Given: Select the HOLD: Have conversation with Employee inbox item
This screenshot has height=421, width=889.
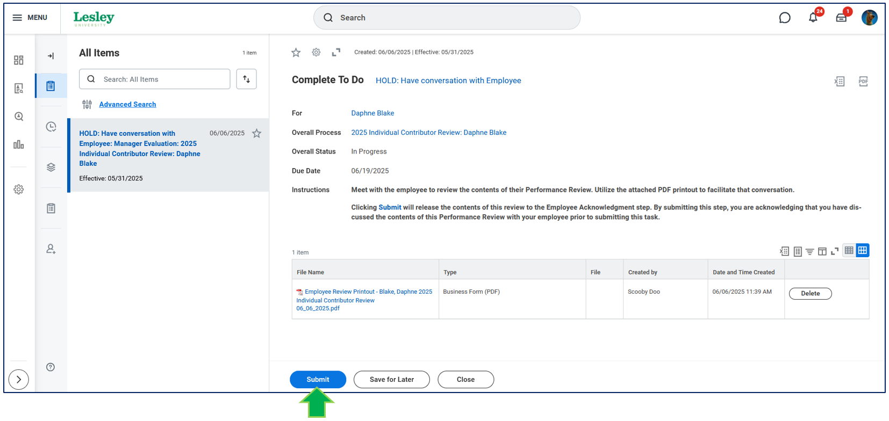Looking at the screenshot, I should pyautogui.click(x=168, y=155).
